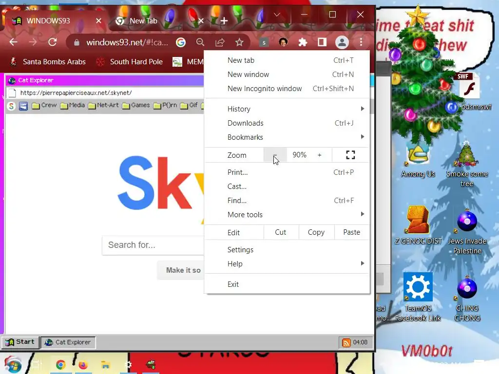The width and height of the screenshot is (499, 374).
Task: Click the Cut button in Edit row
Action: click(280, 232)
